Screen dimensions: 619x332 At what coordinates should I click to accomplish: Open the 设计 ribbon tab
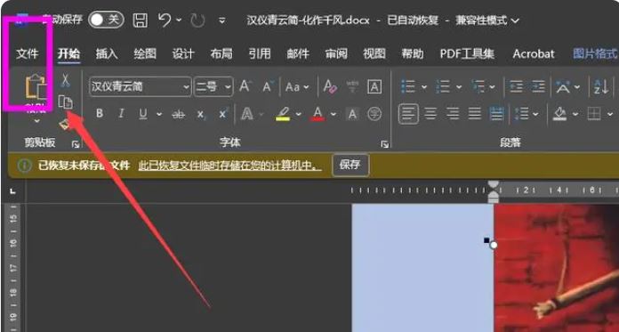[x=183, y=53]
